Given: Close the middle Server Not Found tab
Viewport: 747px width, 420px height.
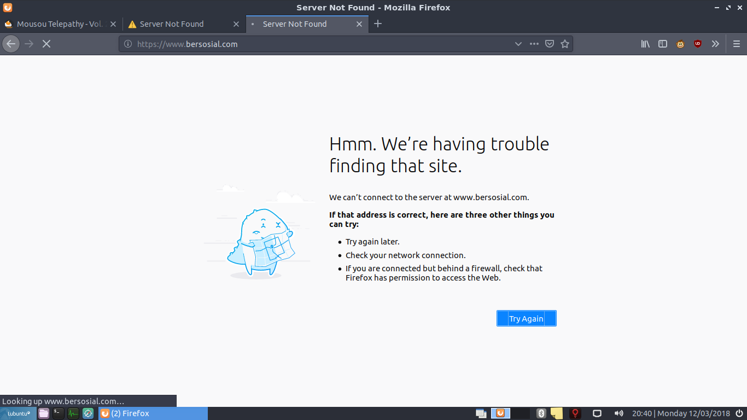Looking at the screenshot, I should (x=236, y=24).
